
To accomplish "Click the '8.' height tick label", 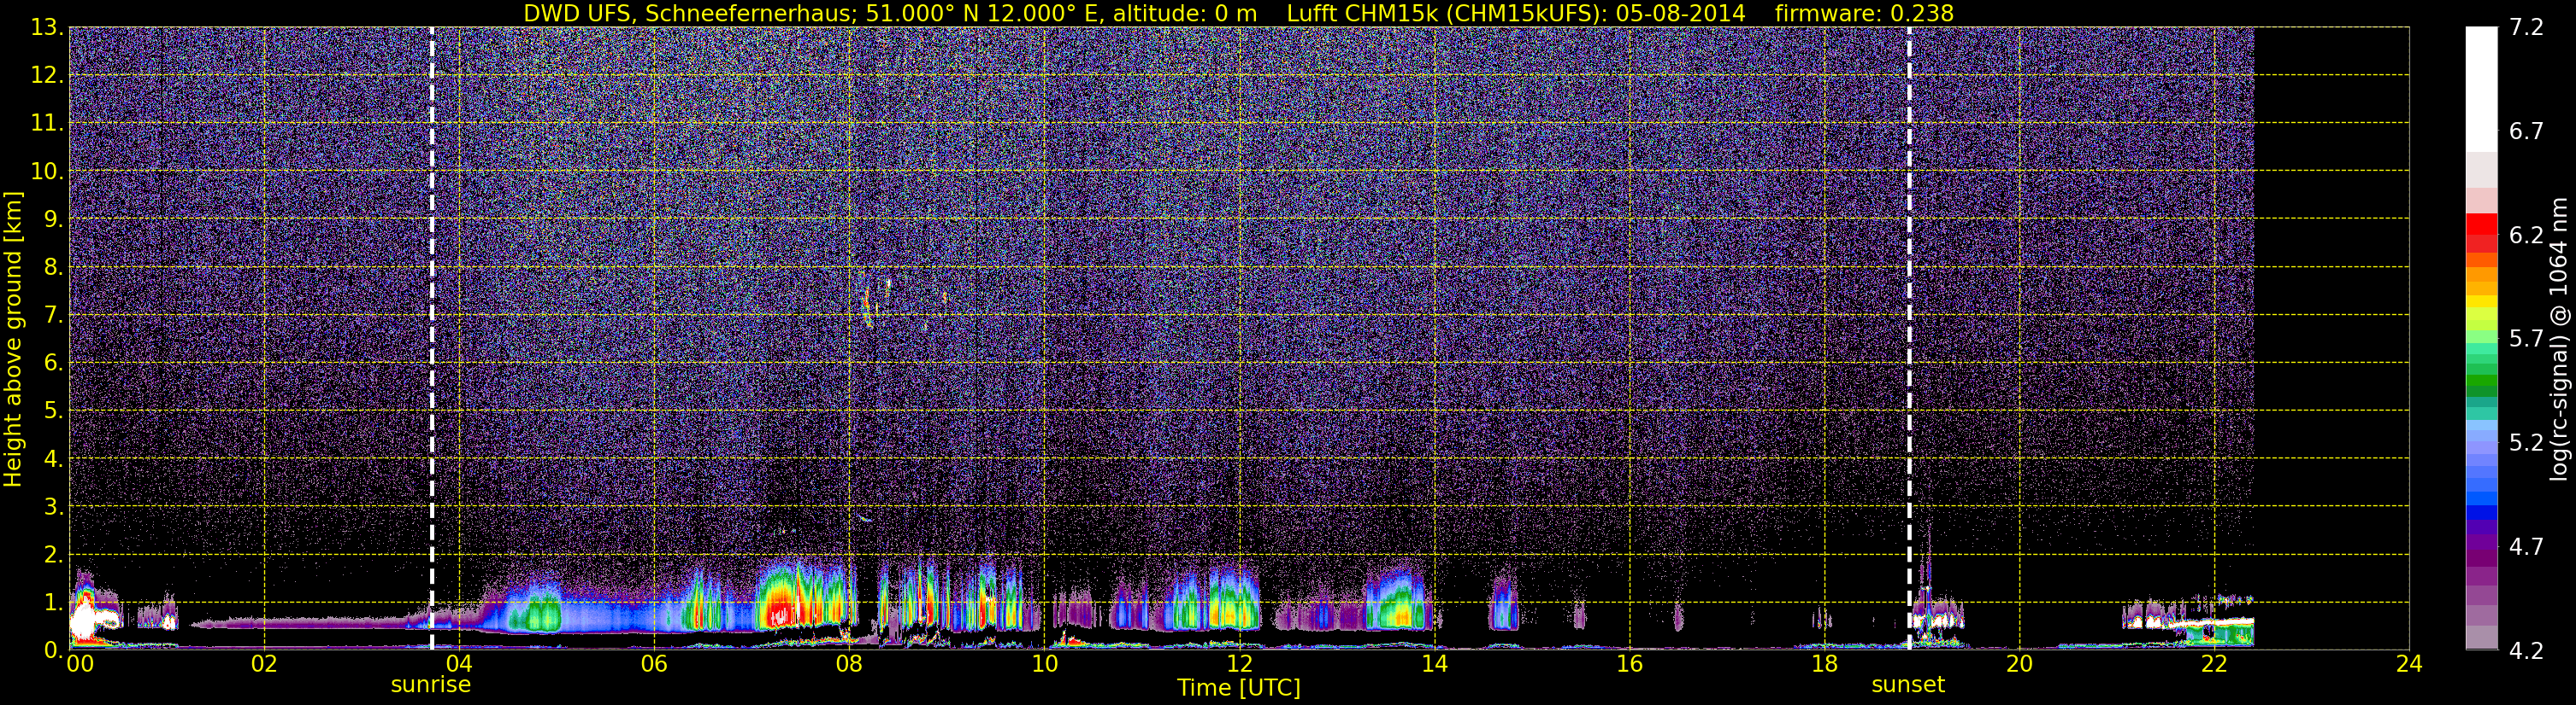I will [53, 268].
